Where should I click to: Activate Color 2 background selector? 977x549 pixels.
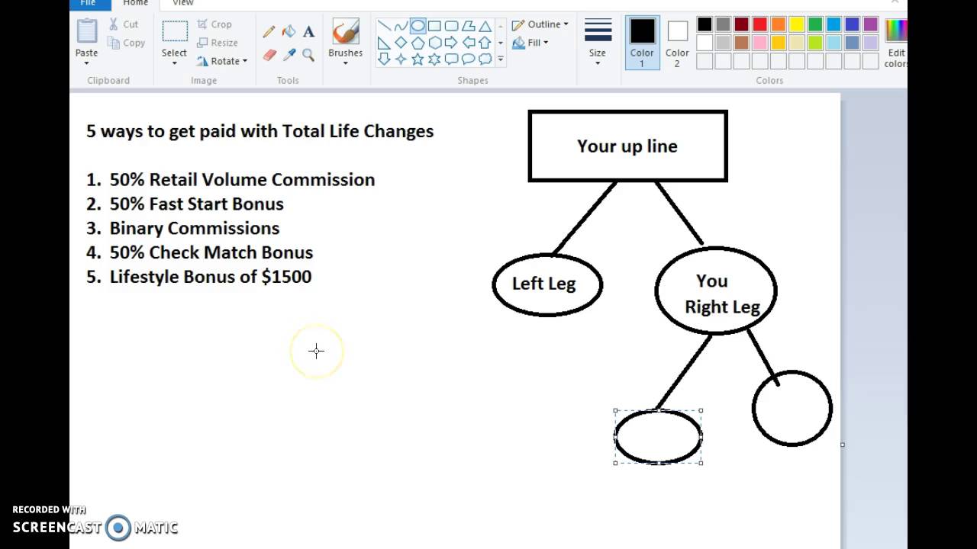click(677, 42)
